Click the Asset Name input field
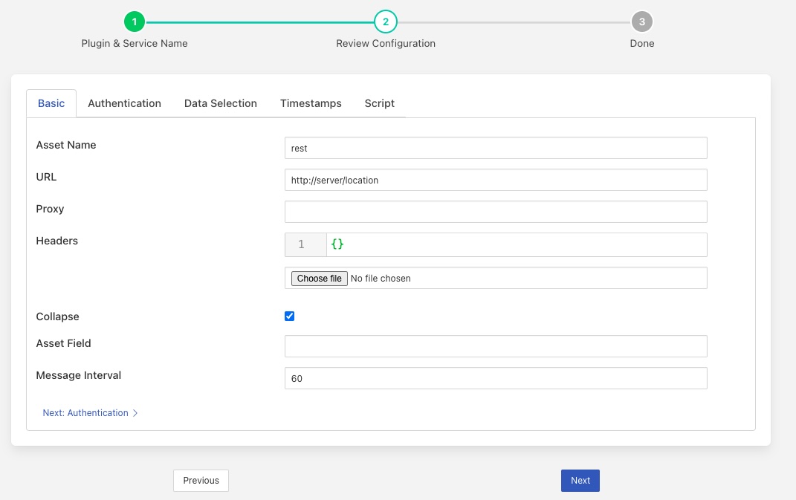796x500 pixels. pyautogui.click(x=495, y=148)
